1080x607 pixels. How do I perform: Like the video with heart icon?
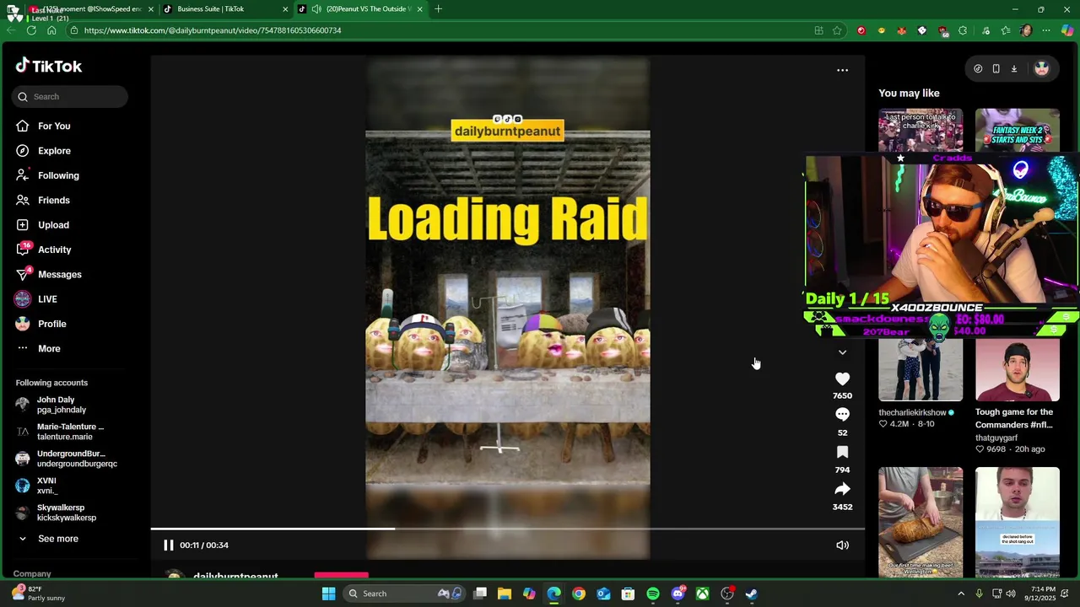click(842, 379)
